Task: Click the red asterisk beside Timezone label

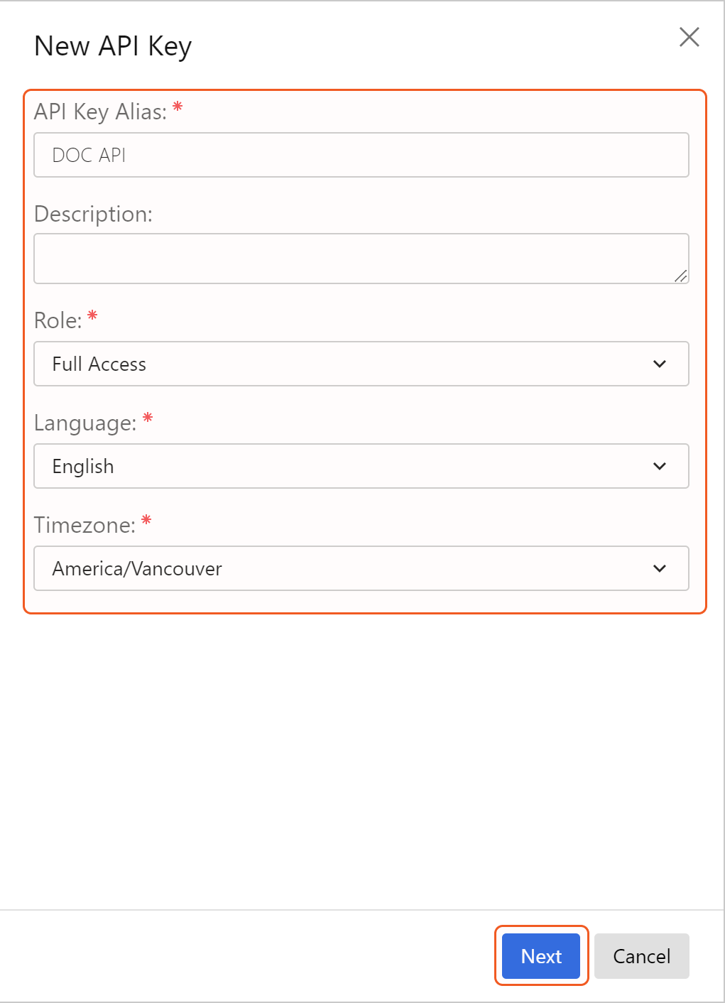Action: pos(146,521)
